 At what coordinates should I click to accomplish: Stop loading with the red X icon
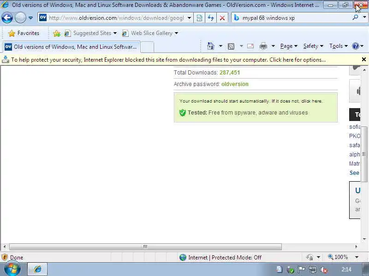pyautogui.click(x=222, y=18)
